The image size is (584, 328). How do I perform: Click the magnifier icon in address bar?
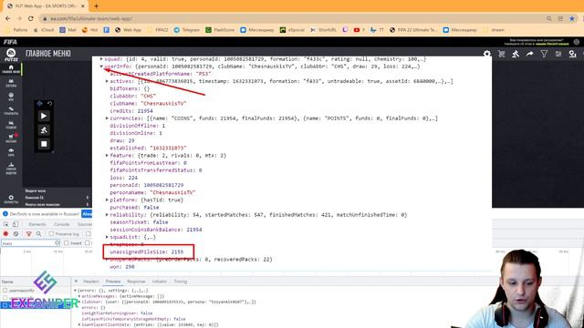(x=549, y=18)
